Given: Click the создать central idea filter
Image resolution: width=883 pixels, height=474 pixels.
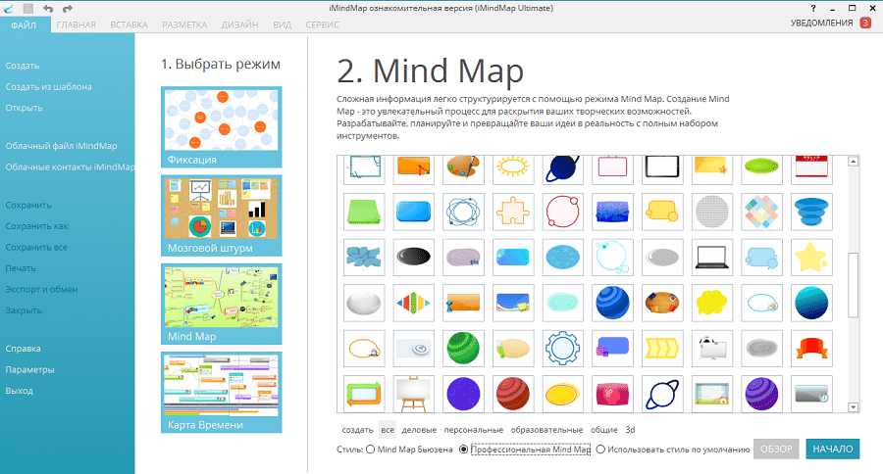Looking at the screenshot, I should click(357, 430).
